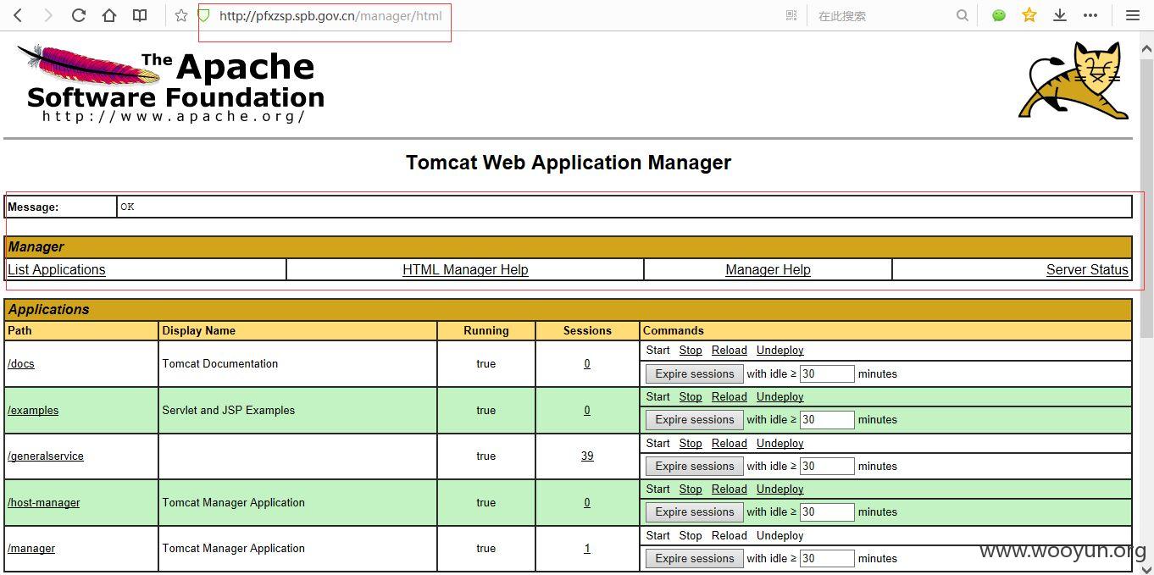Reload the /host-manager application
The height and width of the screenshot is (575, 1154).
730,489
